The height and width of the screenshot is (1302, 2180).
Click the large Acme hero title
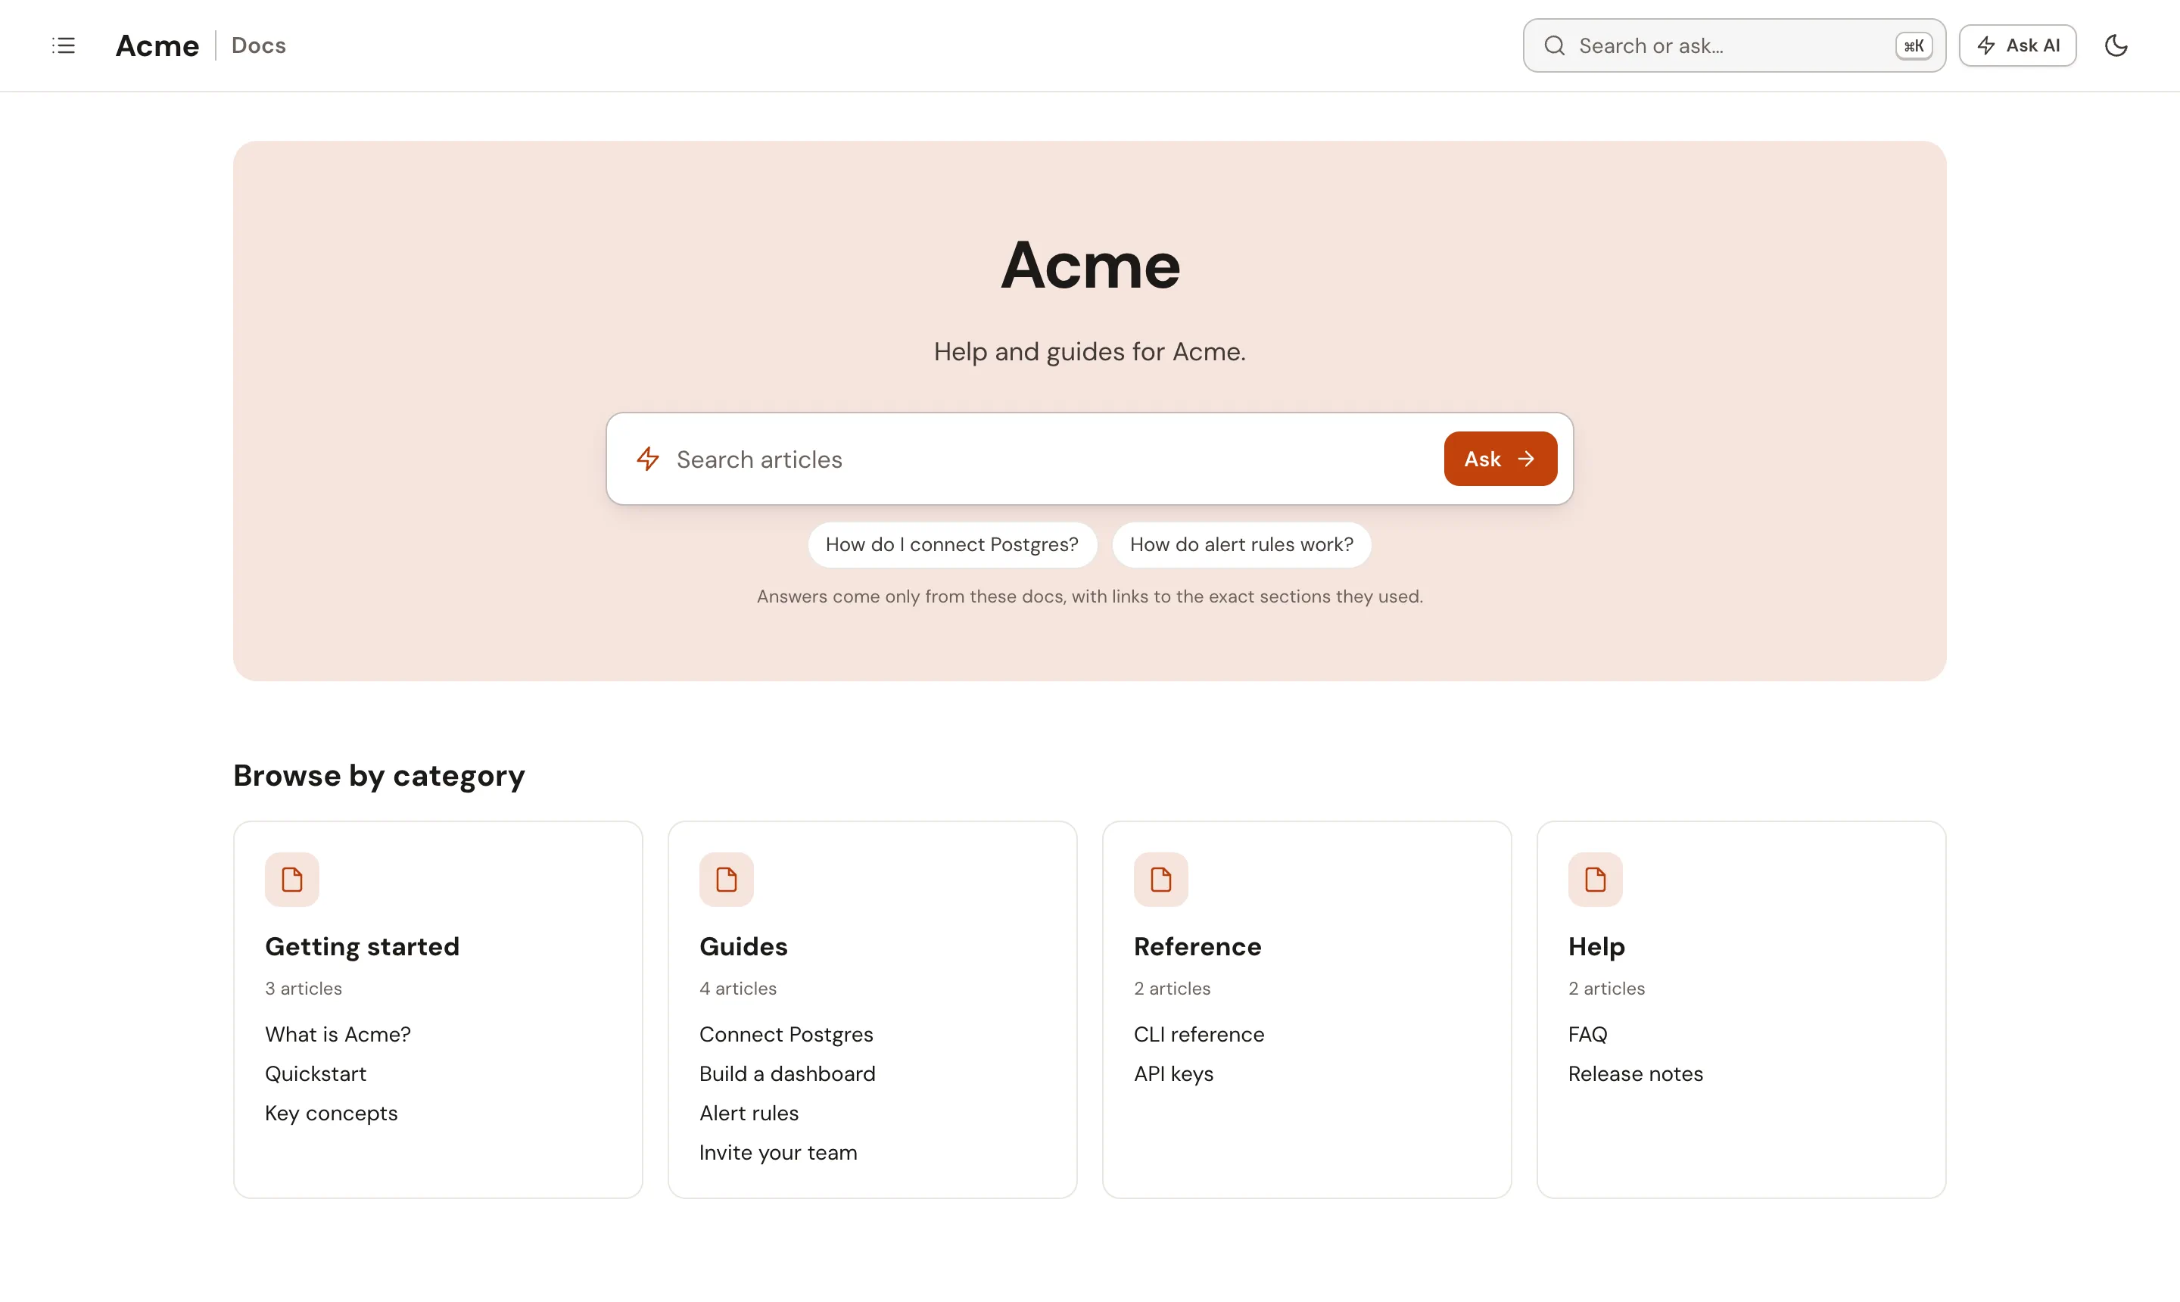pyautogui.click(x=1091, y=265)
